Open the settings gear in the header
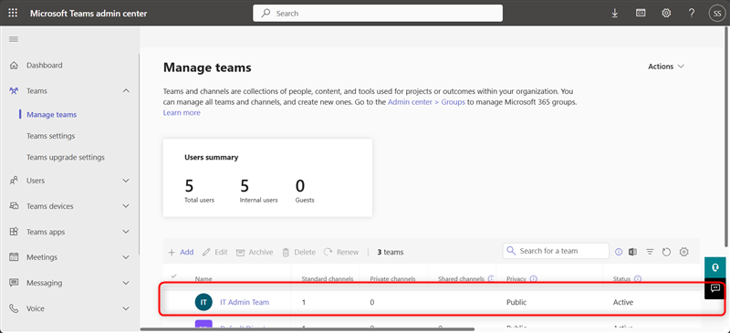The height and width of the screenshot is (333, 730). pyautogui.click(x=666, y=13)
